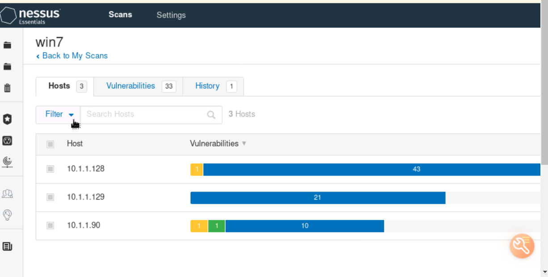The width and height of the screenshot is (548, 277).
Task: Open the Trash folder icon in sidebar
Action: pos(7,88)
